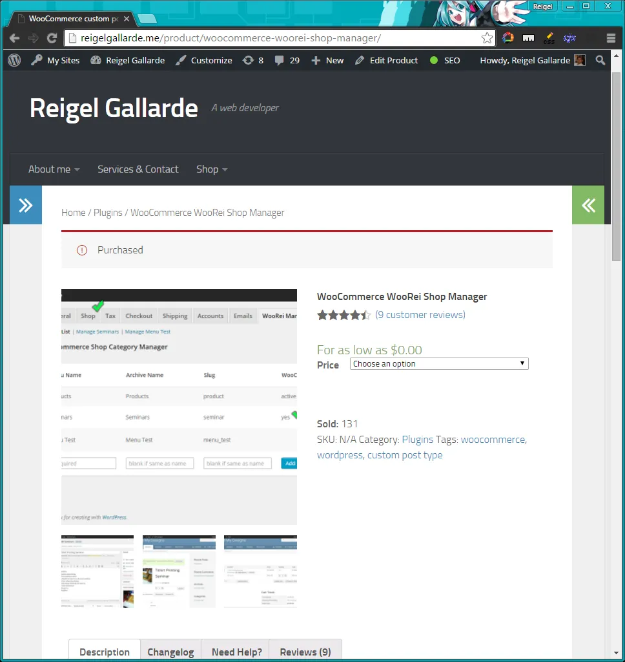
Task: Expand About me navigation dropdown
Action: 54,169
